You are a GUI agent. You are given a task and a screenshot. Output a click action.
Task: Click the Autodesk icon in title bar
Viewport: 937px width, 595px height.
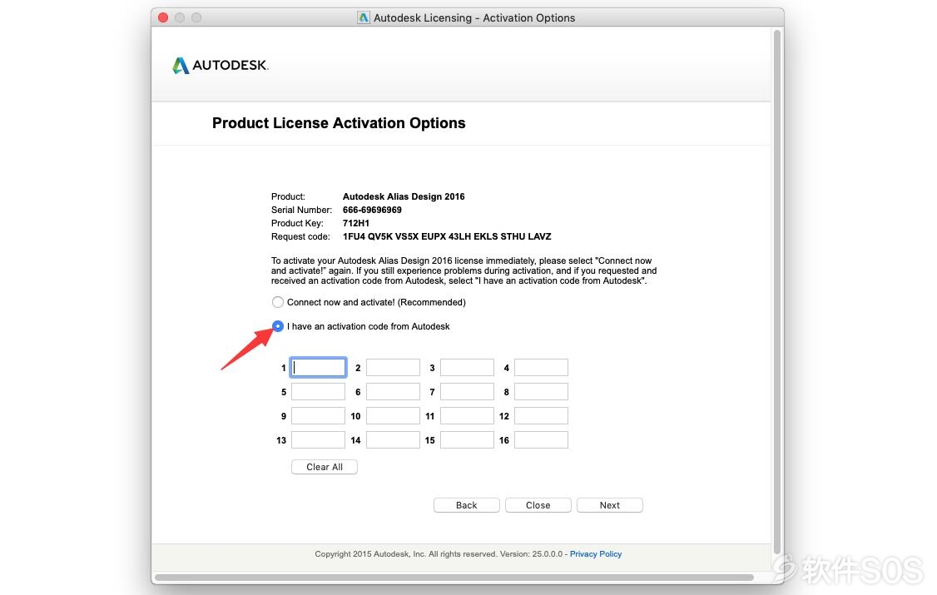(364, 18)
